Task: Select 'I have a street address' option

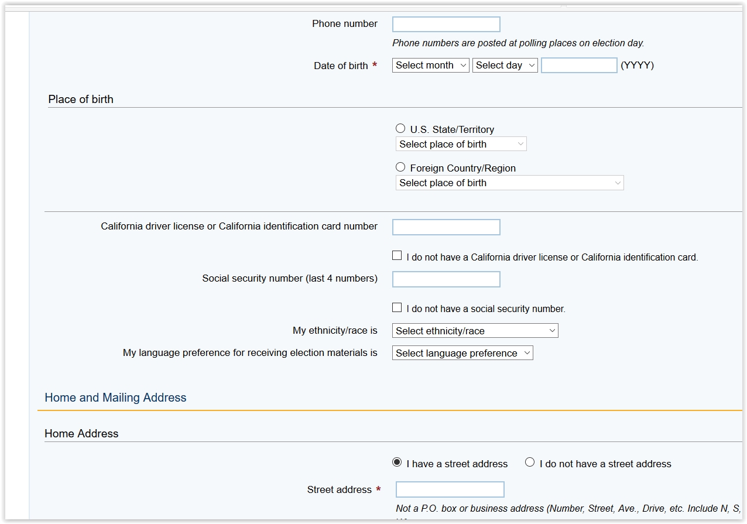Action: click(397, 462)
